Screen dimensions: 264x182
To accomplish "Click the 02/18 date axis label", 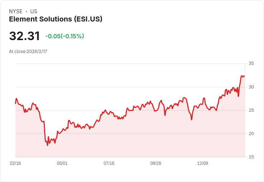I will point(15,163).
